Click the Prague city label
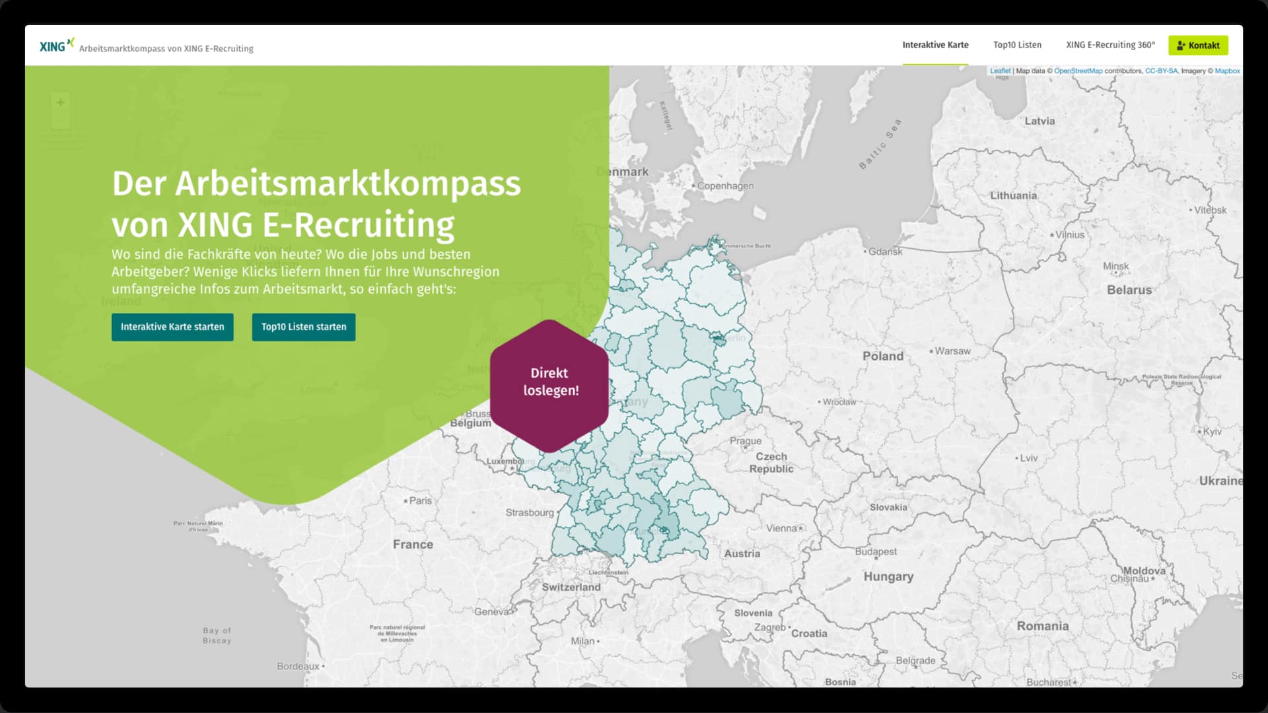Screen dimensions: 1268x713 [x=746, y=441]
